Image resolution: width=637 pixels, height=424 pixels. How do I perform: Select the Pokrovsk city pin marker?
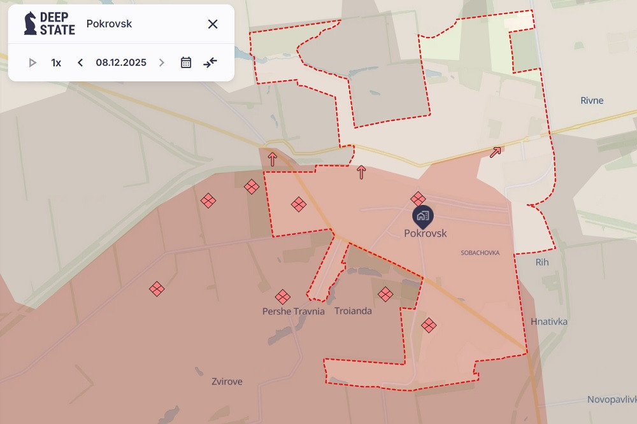422,216
